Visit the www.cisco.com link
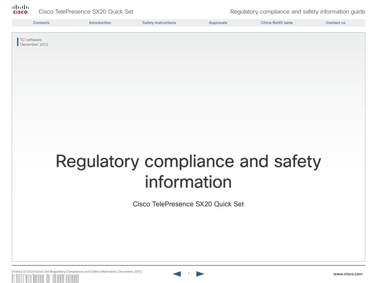The height and width of the screenshot is (283, 377). [348, 274]
